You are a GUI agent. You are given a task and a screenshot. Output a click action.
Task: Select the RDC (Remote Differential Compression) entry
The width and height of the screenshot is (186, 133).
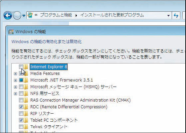point(69,107)
